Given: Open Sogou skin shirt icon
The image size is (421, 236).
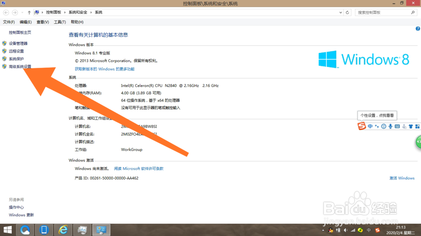Looking at the screenshot, I should [411, 126].
